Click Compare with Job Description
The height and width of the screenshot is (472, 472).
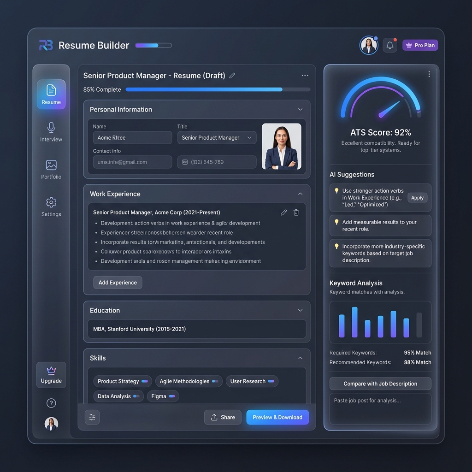tap(380, 383)
